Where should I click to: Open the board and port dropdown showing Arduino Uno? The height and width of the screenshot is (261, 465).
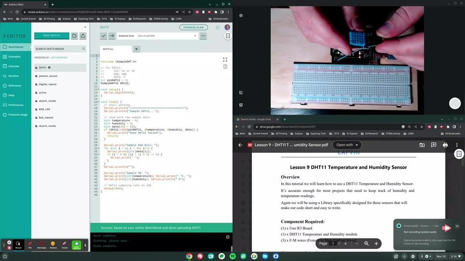pyautogui.click(x=158, y=36)
